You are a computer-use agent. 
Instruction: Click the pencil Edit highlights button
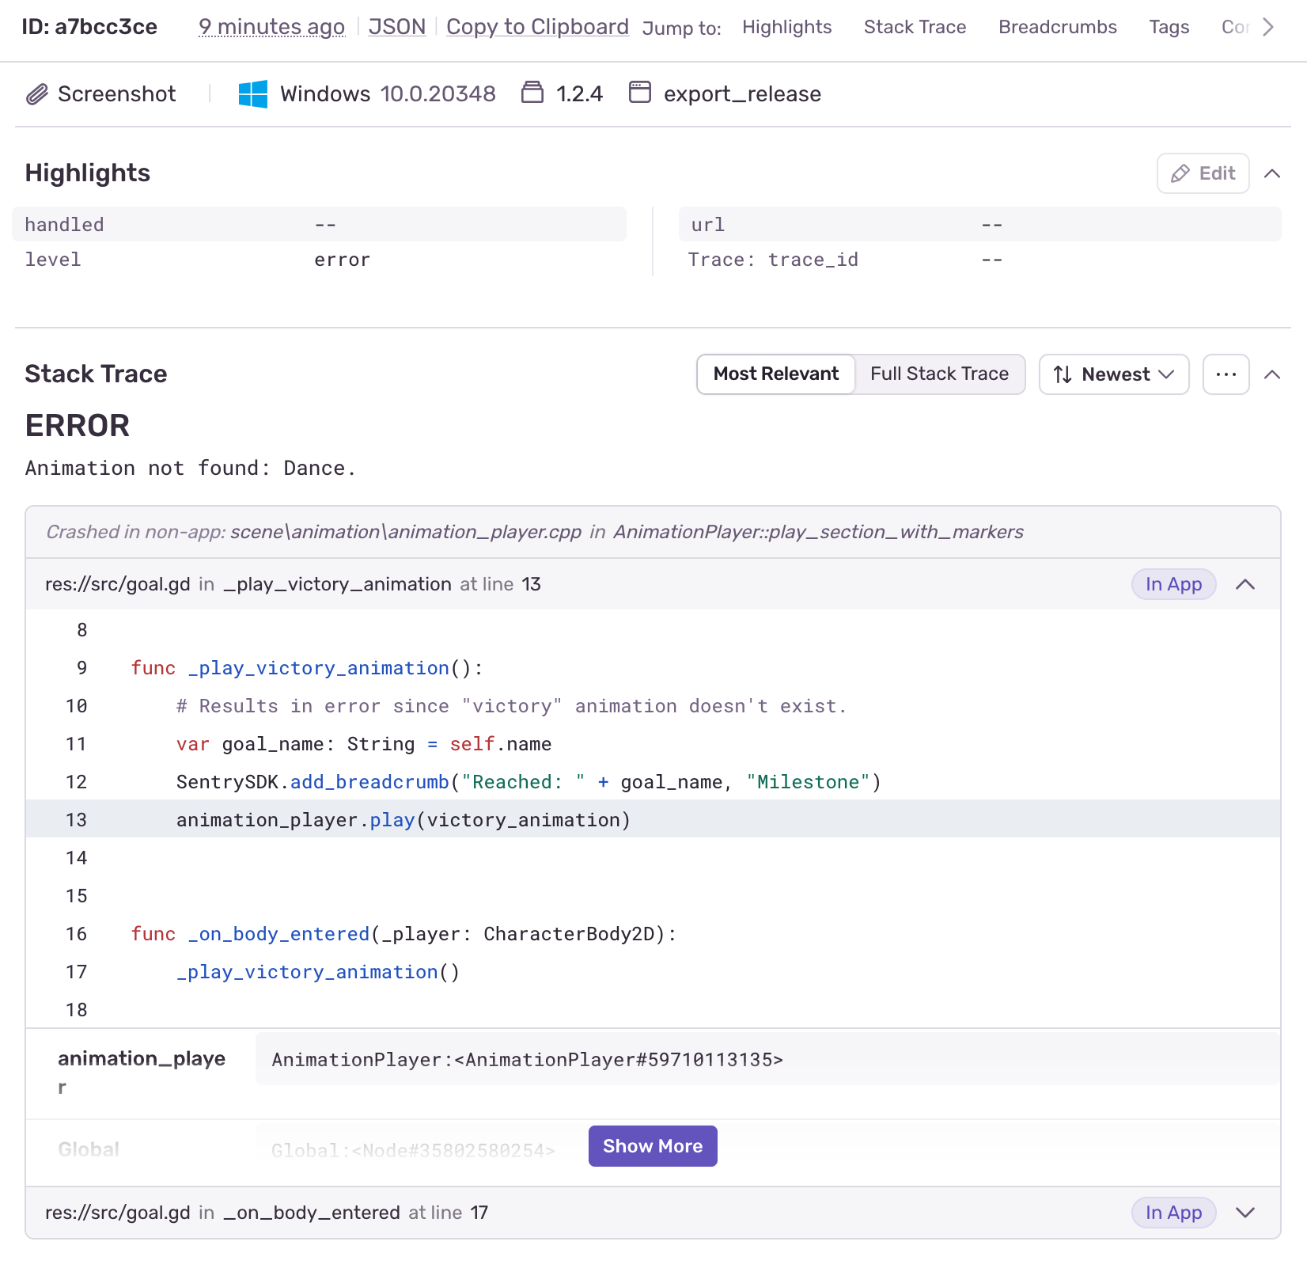[1203, 173]
